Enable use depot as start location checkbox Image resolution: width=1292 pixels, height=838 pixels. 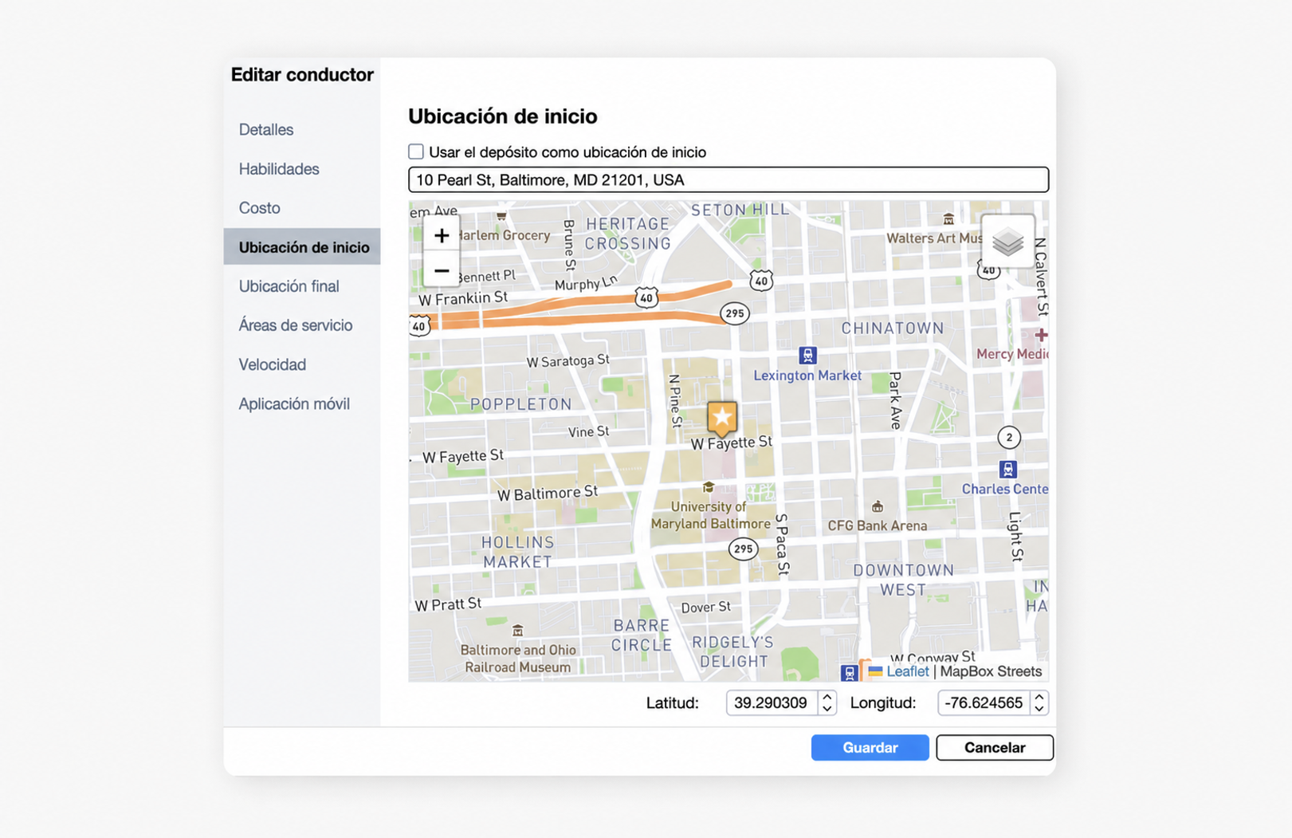(416, 151)
